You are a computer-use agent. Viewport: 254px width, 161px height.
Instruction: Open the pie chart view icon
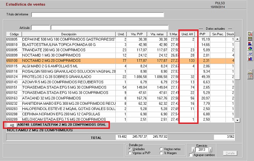(x=250, y=49)
